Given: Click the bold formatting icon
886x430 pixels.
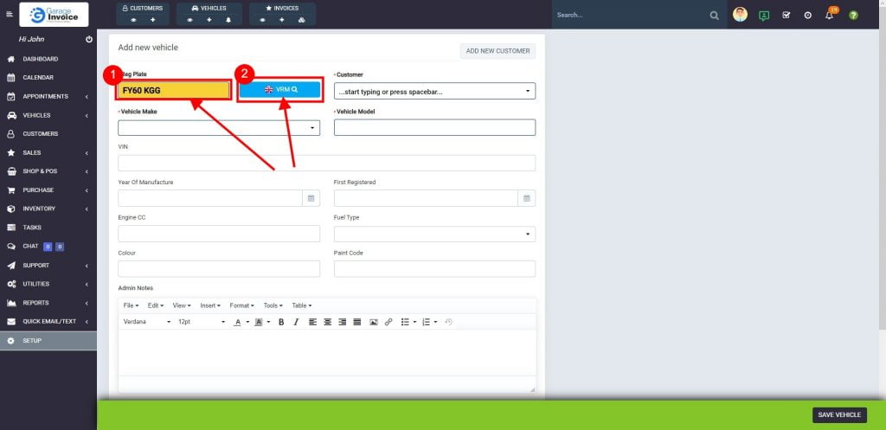Looking at the screenshot, I should [281, 322].
